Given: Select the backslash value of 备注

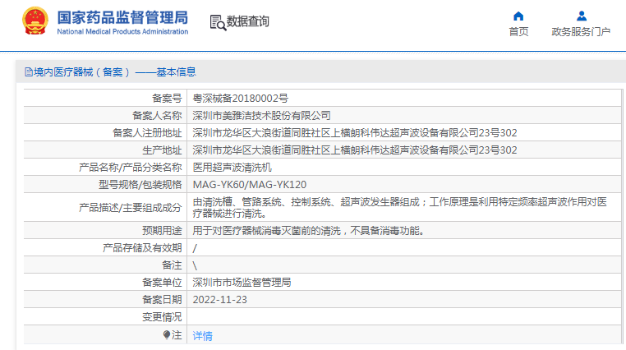Looking at the screenshot, I should coord(195,265).
